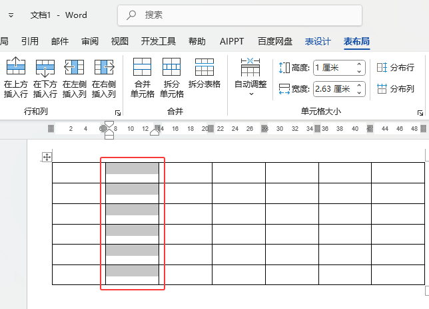429x309 pixels.
Task: Click the top-right cell of the table
Action: tap(398, 173)
